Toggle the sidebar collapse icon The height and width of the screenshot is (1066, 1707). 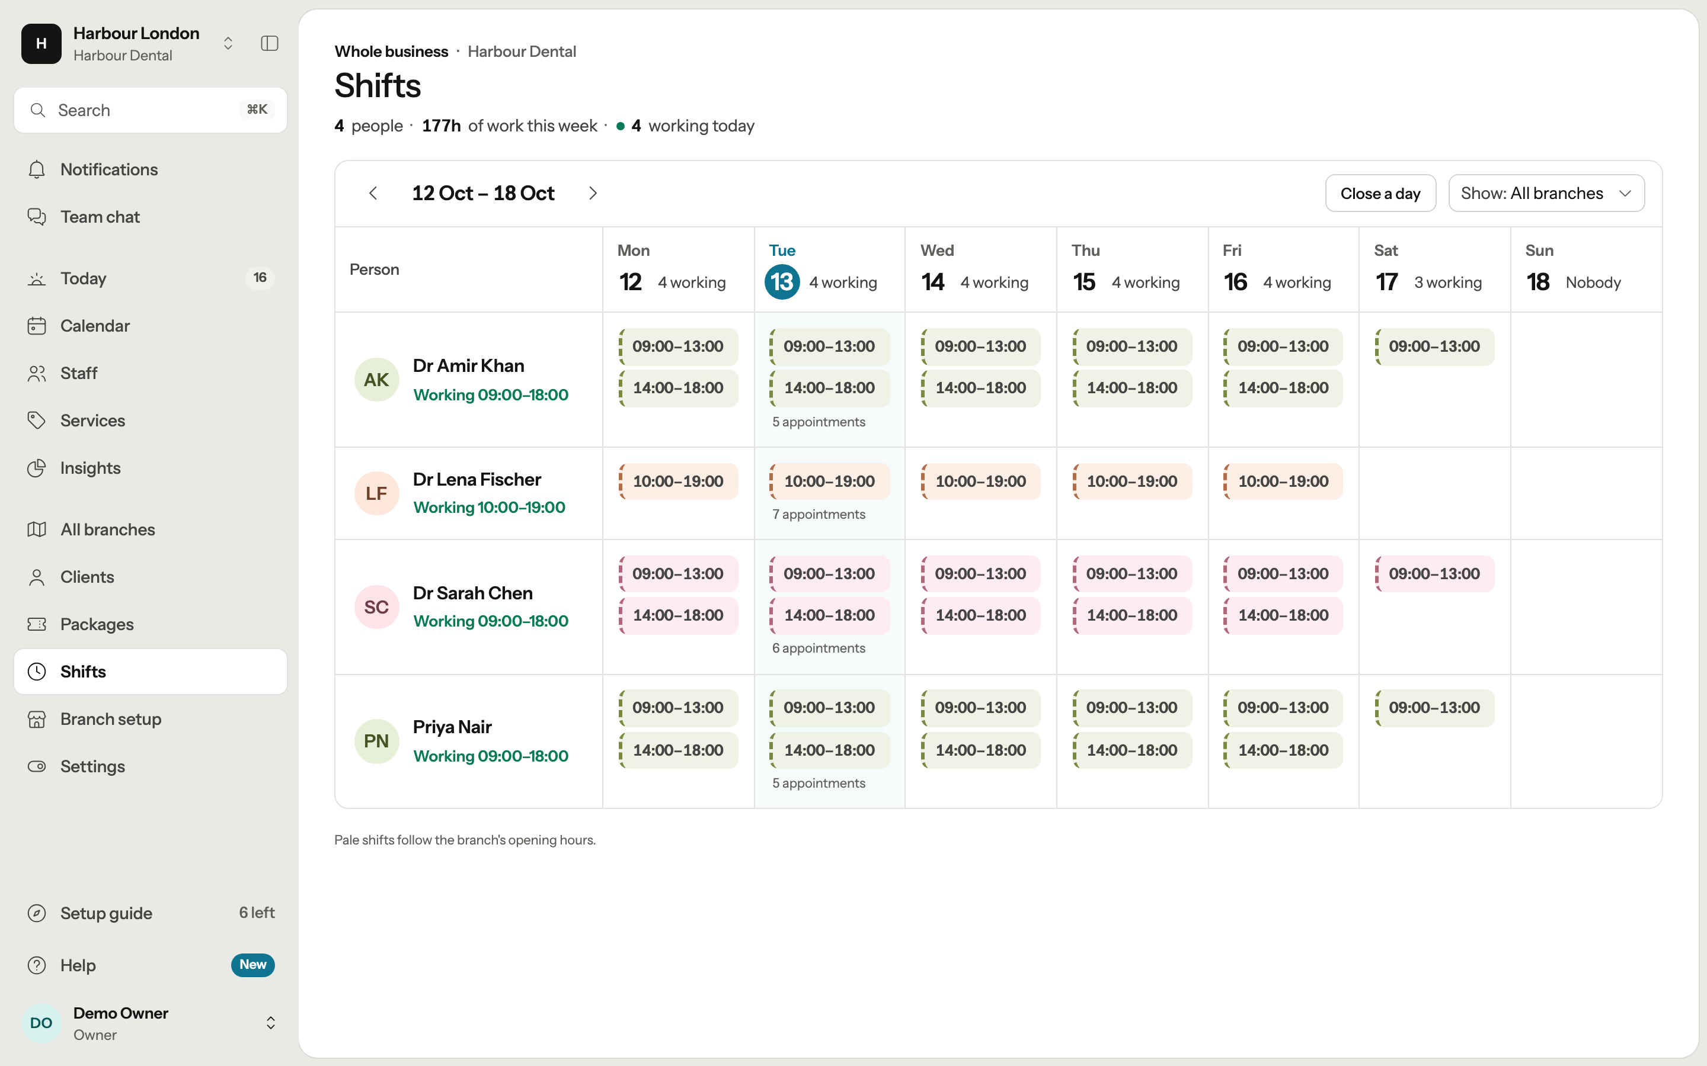tap(270, 44)
